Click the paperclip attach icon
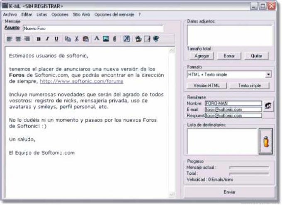This screenshot has width=282, height=205. (115, 39)
